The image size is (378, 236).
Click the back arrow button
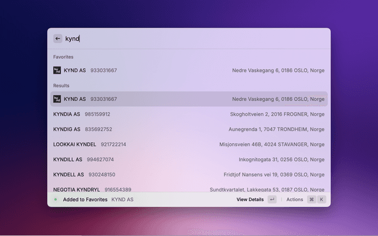pos(58,38)
